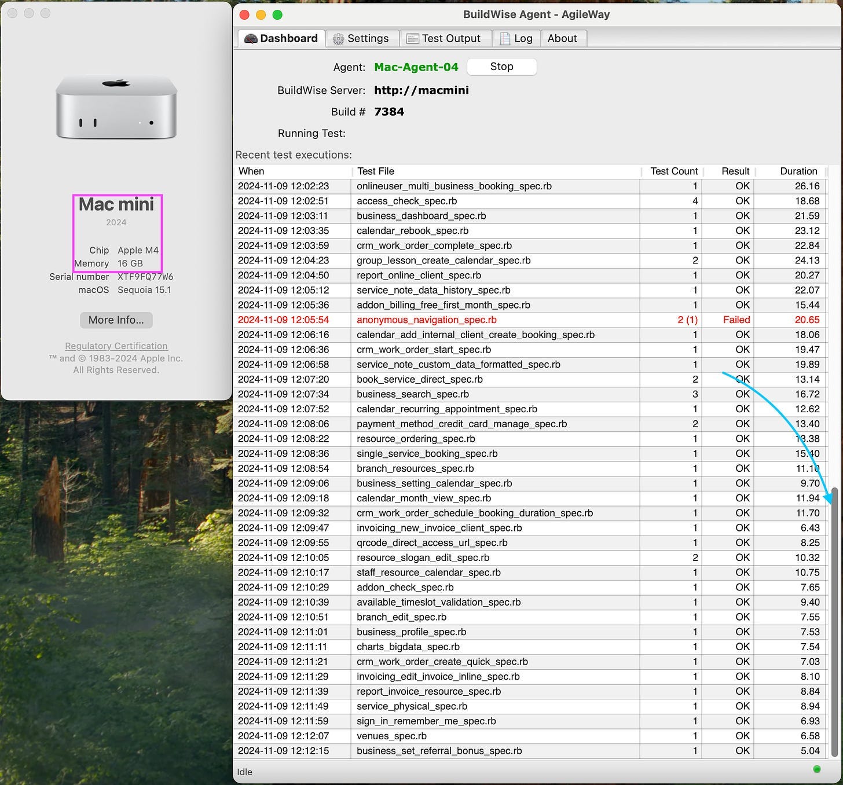843x785 pixels.
Task: Select onlineuser_multi_business_booking_spec.rb row
Action: tap(530, 186)
